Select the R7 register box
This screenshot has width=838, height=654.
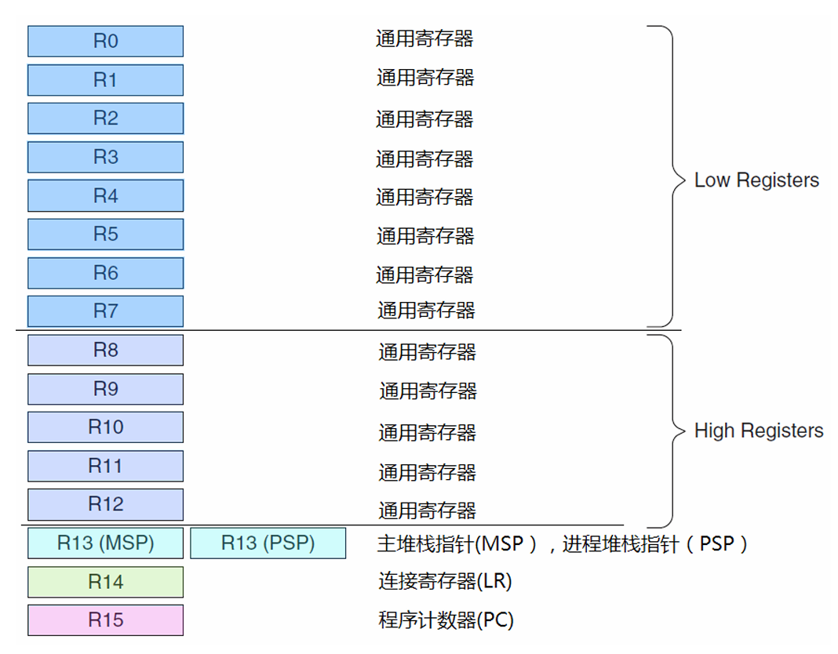tap(105, 311)
